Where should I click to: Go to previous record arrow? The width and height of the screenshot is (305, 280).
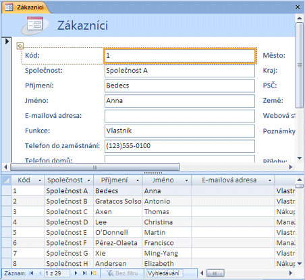tap(40, 273)
